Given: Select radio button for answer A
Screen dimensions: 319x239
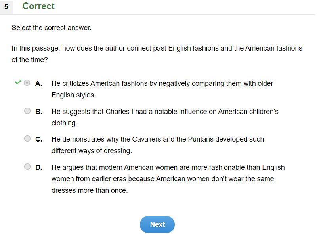Looking at the screenshot, I should click(27, 83).
